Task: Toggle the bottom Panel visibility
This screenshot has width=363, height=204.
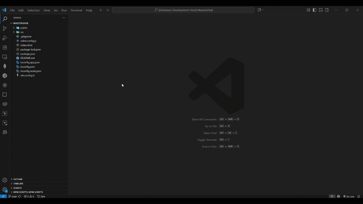Action: click(x=321, y=10)
